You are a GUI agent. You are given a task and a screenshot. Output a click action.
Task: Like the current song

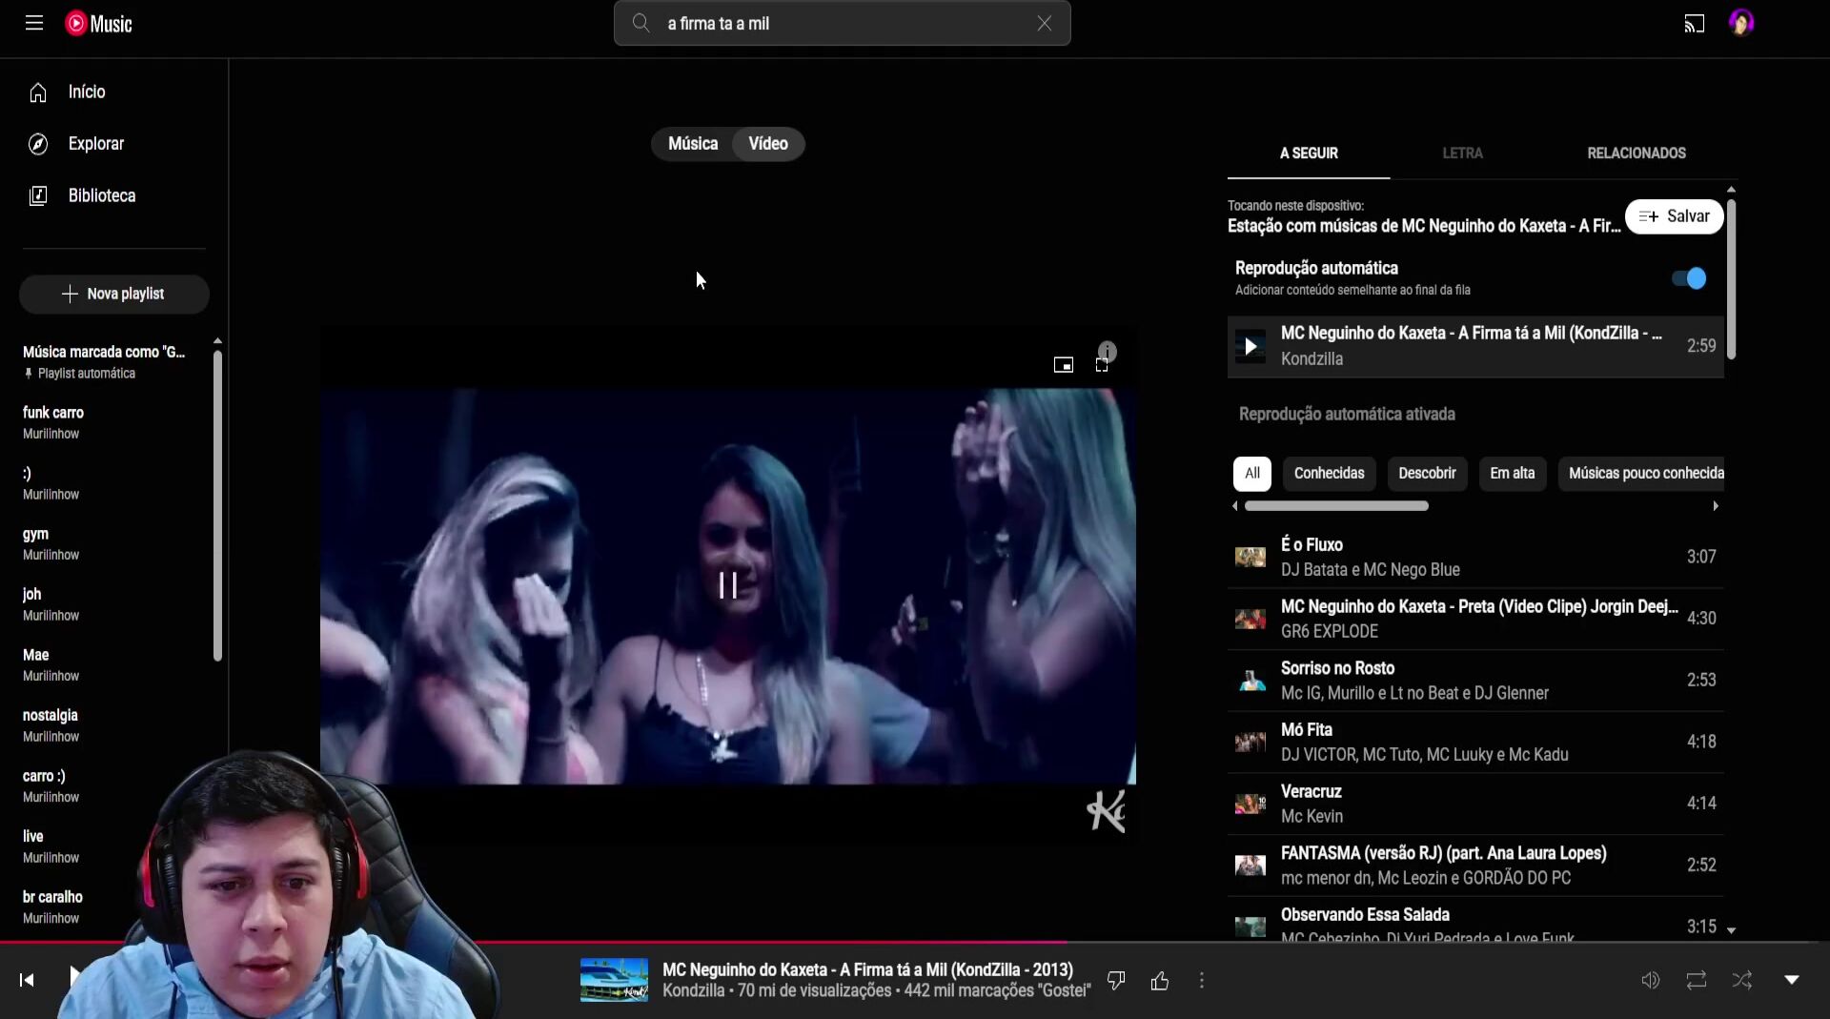pyautogui.click(x=1160, y=980)
